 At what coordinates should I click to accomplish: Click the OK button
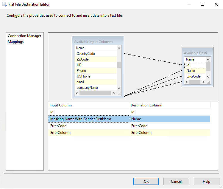click(146, 181)
